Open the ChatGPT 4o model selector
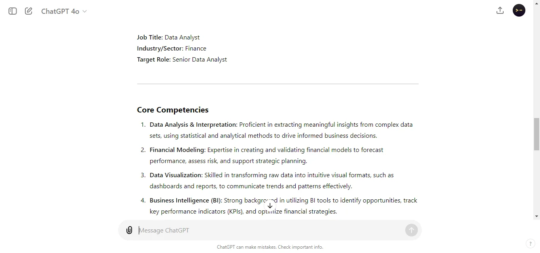 tap(64, 11)
